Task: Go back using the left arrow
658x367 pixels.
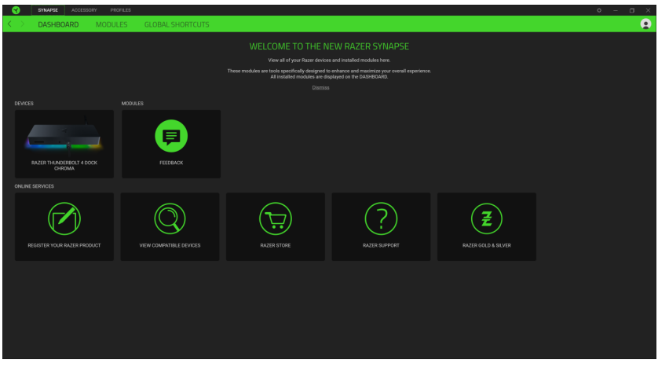Action: (x=9, y=24)
